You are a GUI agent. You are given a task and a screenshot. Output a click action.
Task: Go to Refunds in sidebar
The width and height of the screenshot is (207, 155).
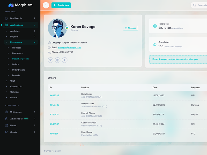tap(16, 75)
